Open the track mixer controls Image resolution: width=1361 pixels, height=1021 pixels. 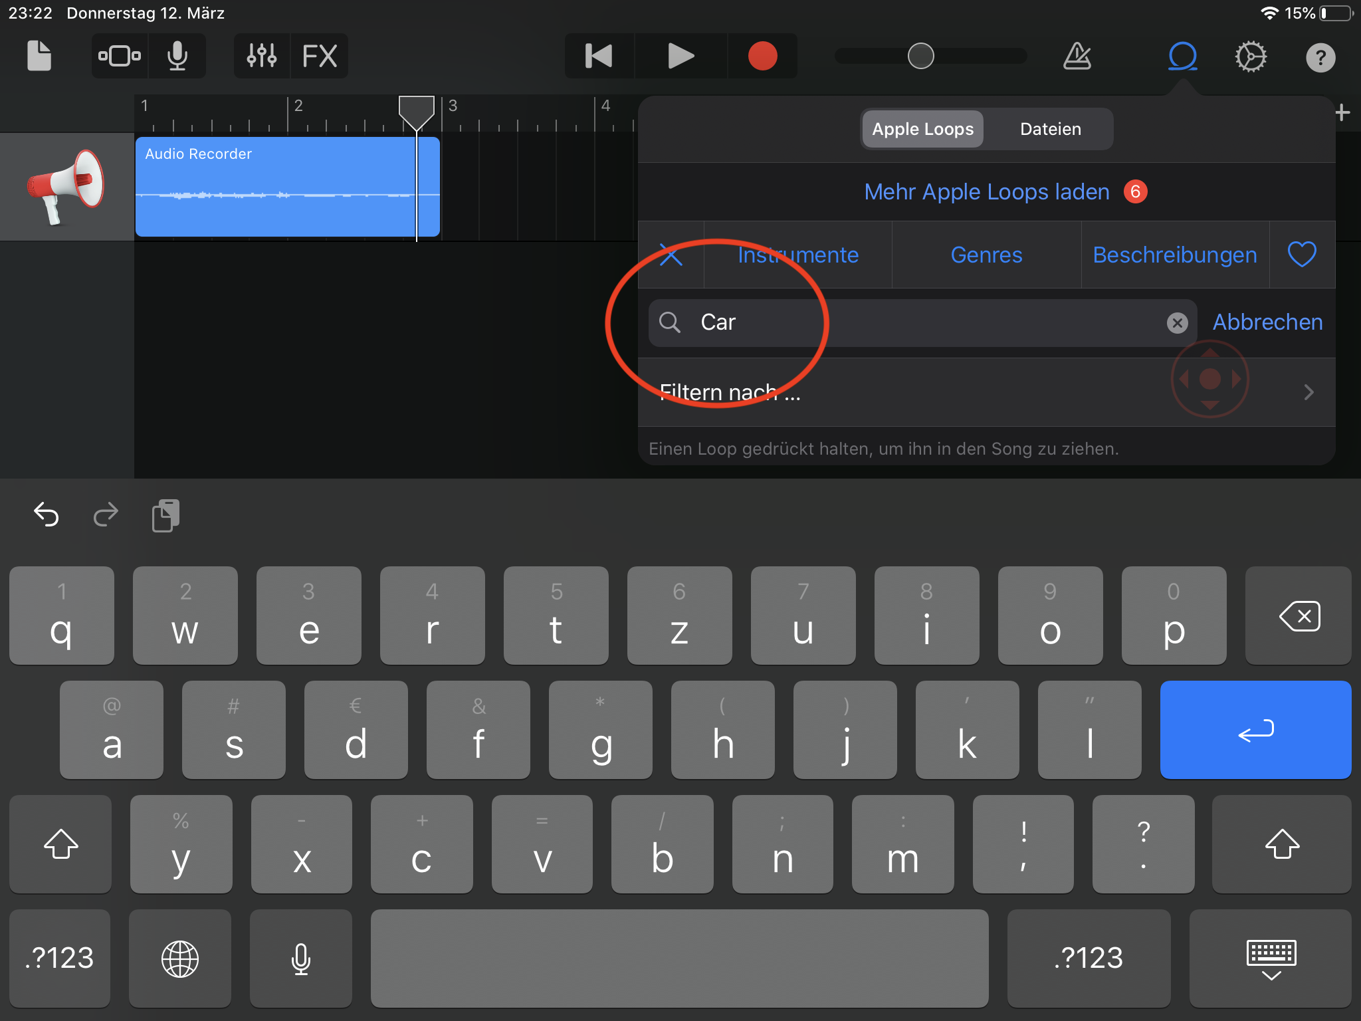click(262, 56)
